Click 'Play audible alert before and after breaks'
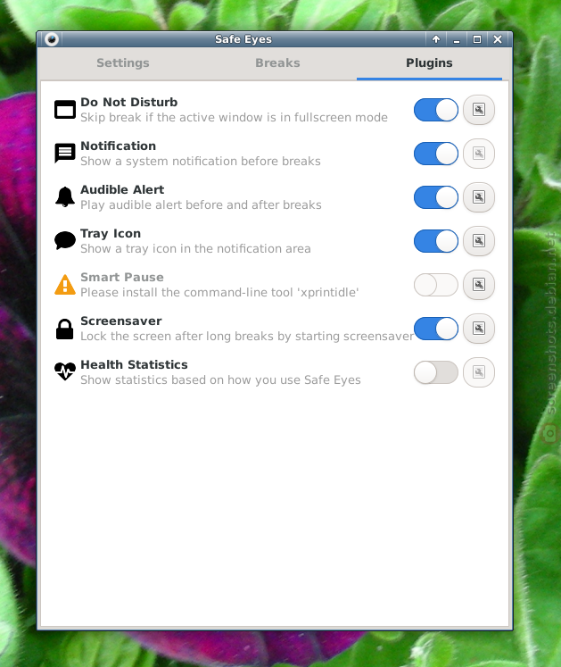 click(x=201, y=205)
